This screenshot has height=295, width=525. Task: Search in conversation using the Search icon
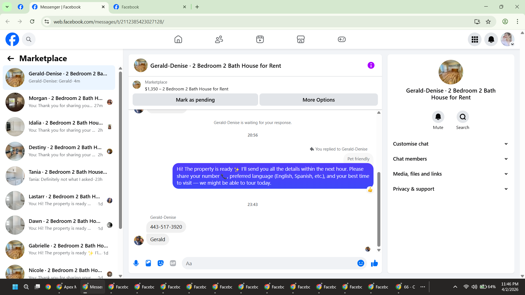[463, 117]
